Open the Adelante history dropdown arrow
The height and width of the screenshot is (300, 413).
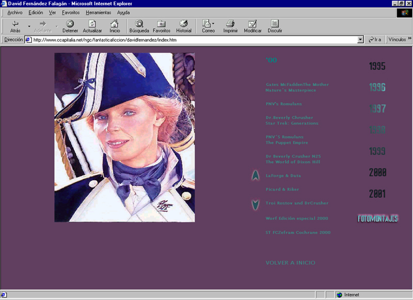pos(57,27)
